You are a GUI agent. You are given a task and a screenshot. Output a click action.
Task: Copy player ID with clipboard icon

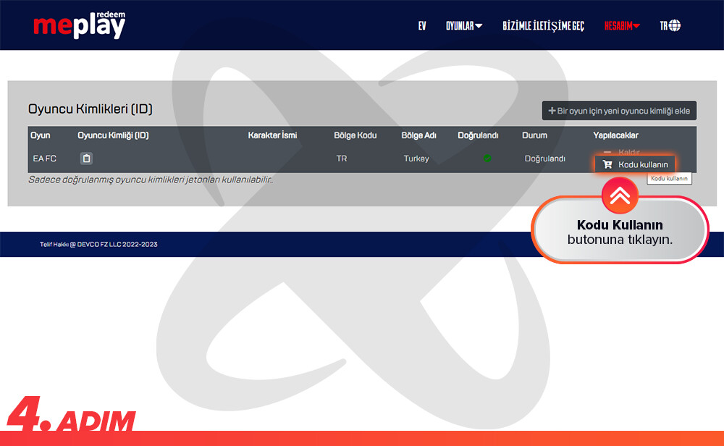pyautogui.click(x=86, y=159)
